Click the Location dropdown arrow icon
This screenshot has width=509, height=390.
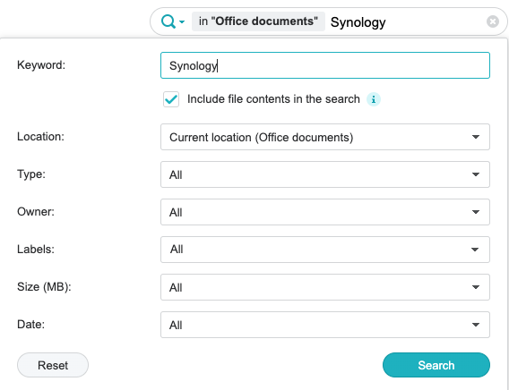[476, 137]
